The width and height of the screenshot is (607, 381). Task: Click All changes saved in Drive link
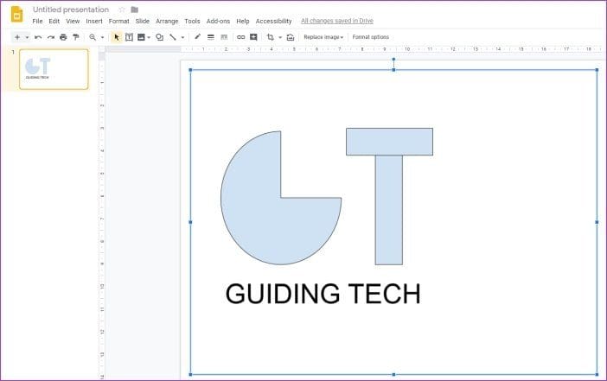337,21
